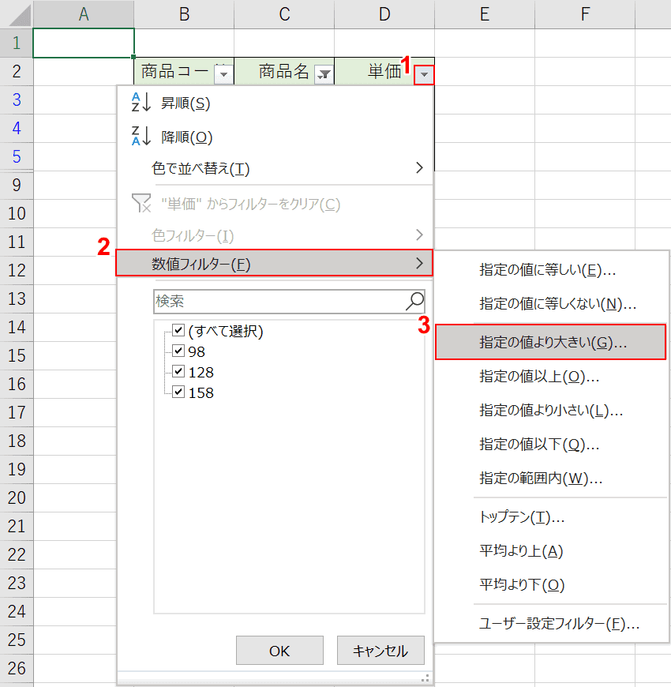
Task: Click the select-all corner triangle
Action: (19, 16)
